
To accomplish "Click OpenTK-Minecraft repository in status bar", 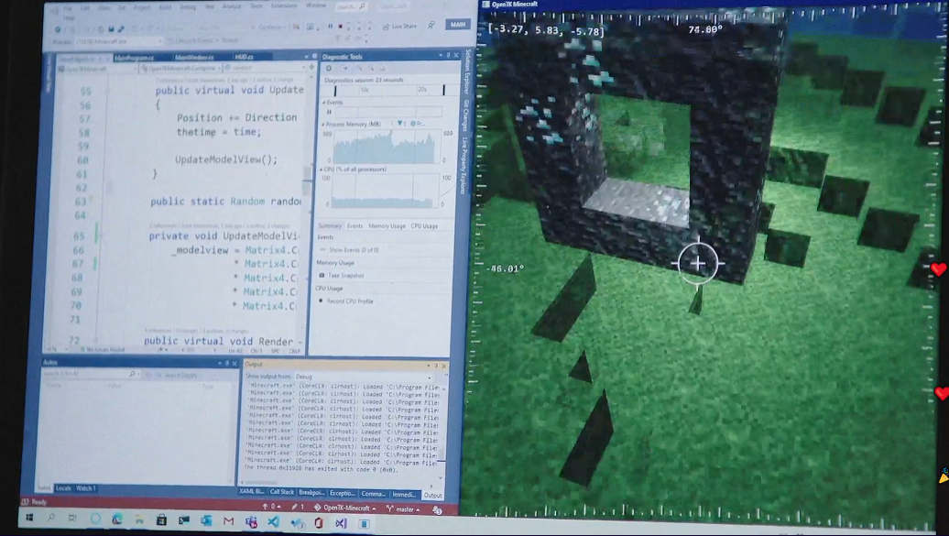I will 345,509.
